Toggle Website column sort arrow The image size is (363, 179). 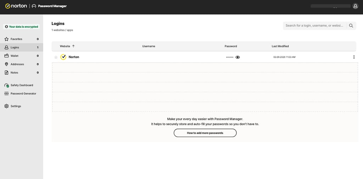[x=73, y=46]
